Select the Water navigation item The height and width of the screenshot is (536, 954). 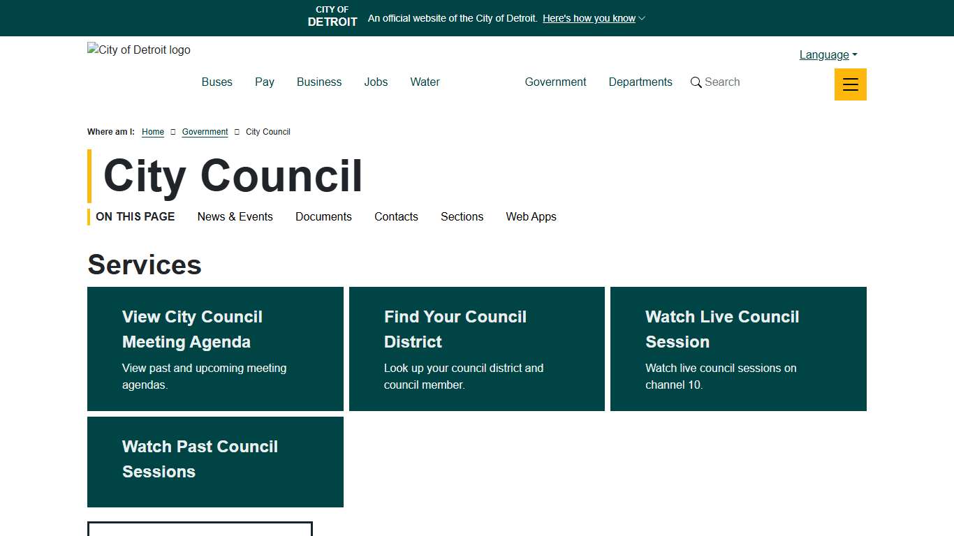point(425,82)
